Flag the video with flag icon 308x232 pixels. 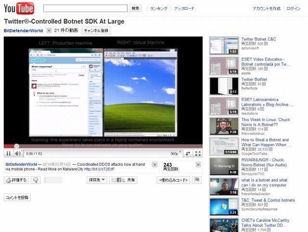coord(197,180)
